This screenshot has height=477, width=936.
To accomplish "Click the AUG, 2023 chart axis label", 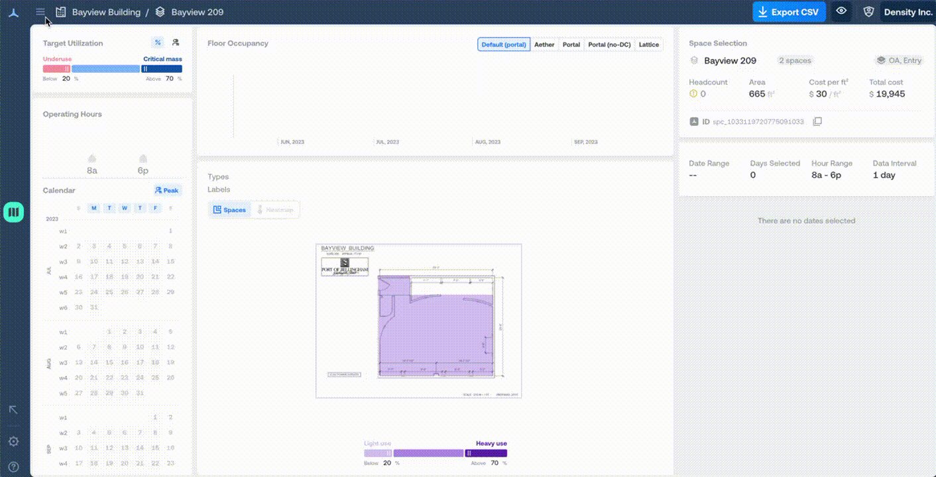I will [x=487, y=142].
